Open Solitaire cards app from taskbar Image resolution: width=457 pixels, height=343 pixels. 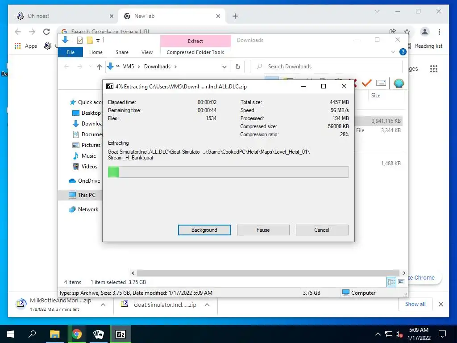pyautogui.click(x=99, y=334)
